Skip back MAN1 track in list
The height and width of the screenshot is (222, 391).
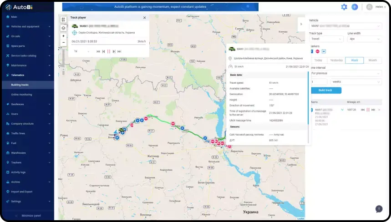point(363,110)
